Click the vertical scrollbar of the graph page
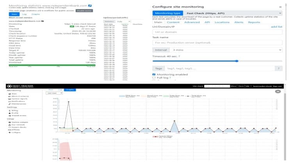This screenshot has height=164, width=292. pyautogui.click(x=285, y=126)
